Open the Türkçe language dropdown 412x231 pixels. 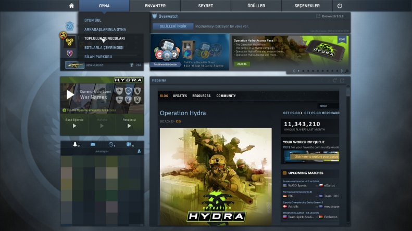(x=328, y=106)
